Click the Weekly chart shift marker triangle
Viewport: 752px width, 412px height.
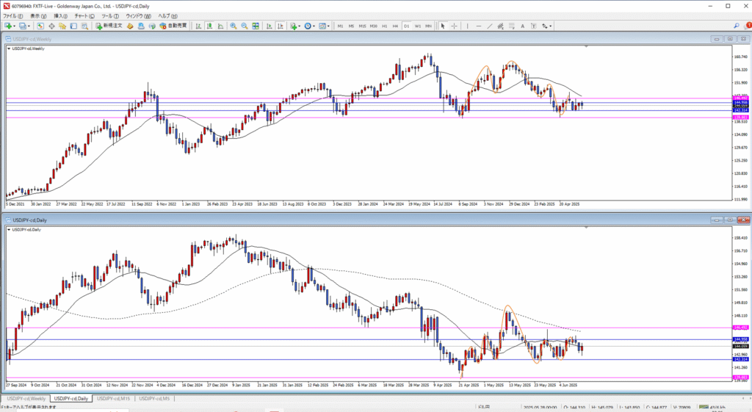586,46
